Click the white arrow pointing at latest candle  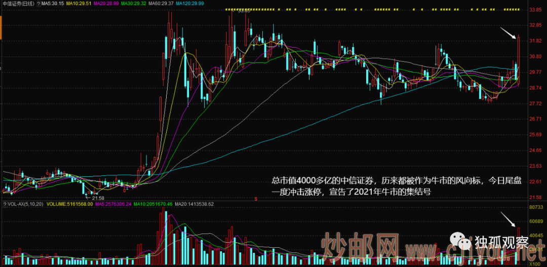[509, 33]
